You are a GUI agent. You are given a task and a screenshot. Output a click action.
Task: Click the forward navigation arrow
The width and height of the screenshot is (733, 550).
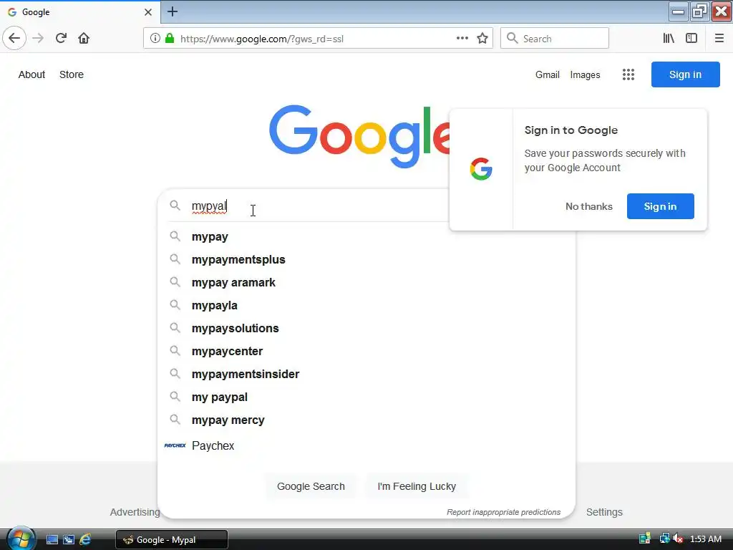point(38,38)
